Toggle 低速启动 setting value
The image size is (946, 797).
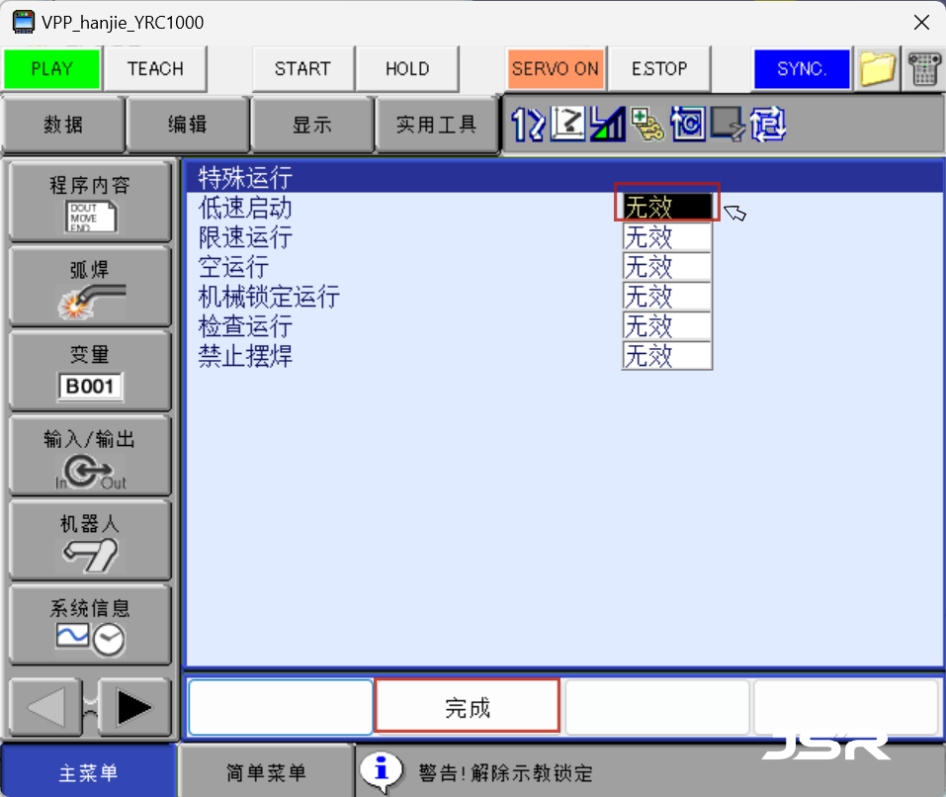coord(667,208)
